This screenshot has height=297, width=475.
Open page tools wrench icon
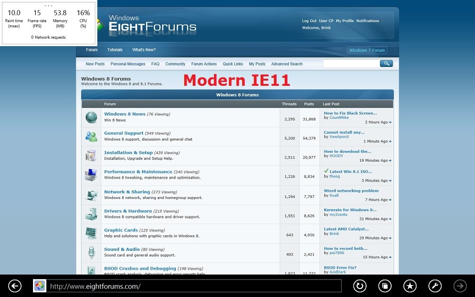click(435, 286)
